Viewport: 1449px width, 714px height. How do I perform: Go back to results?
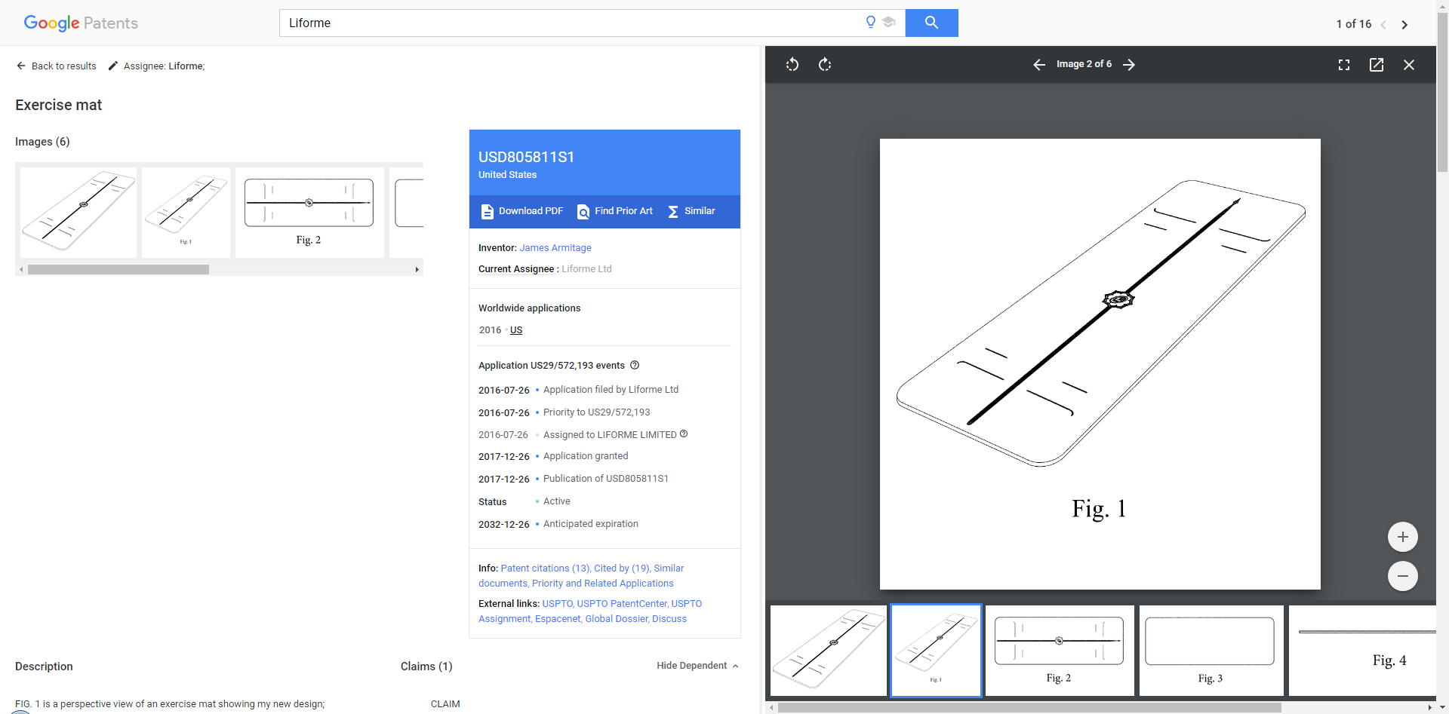(57, 66)
